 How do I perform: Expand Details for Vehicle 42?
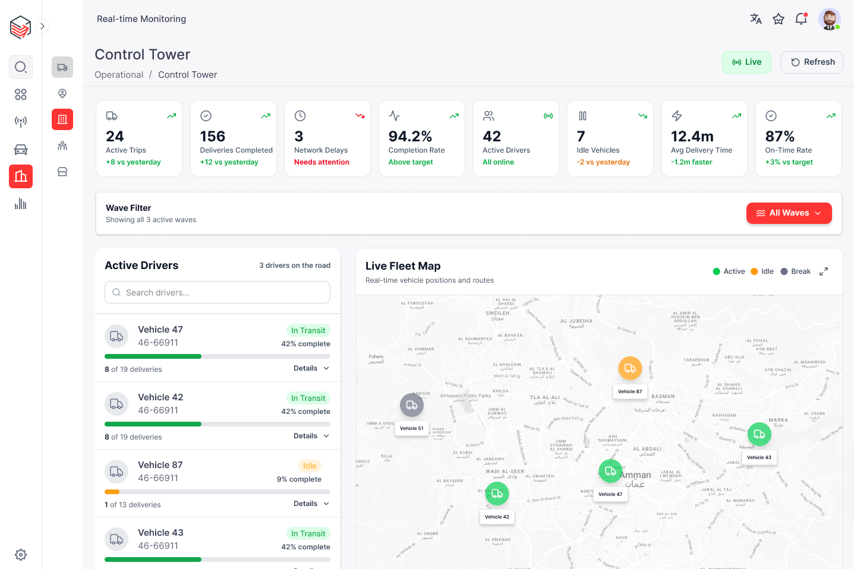coord(311,436)
